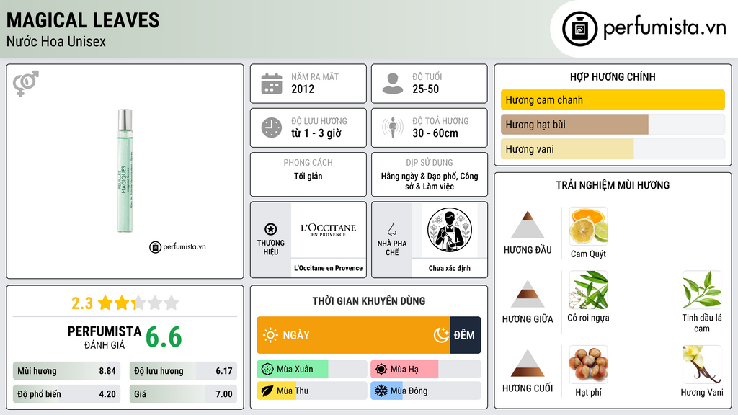Click the Hương giữa pyramid icon
The height and width of the screenshot is (415, 738).
click(x=528, y=294)
